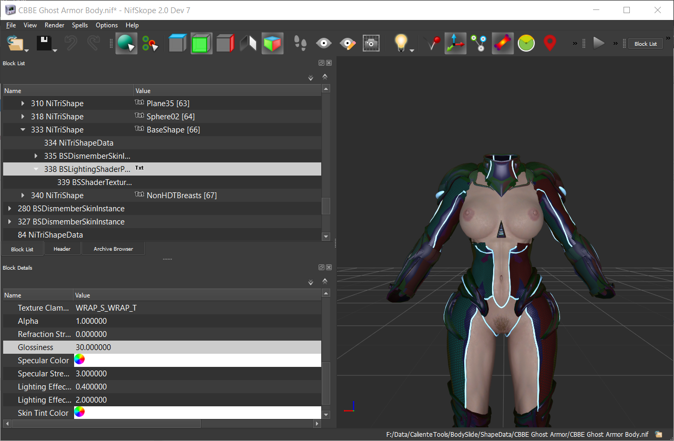Click the Block List toolbar button

point(646,44)
